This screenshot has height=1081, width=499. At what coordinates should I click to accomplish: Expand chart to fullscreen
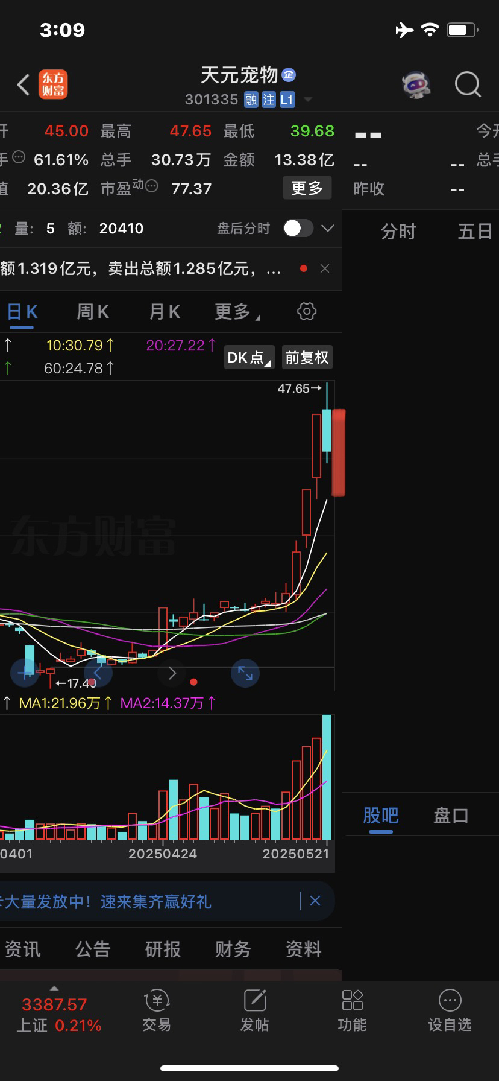click(245, 673)
